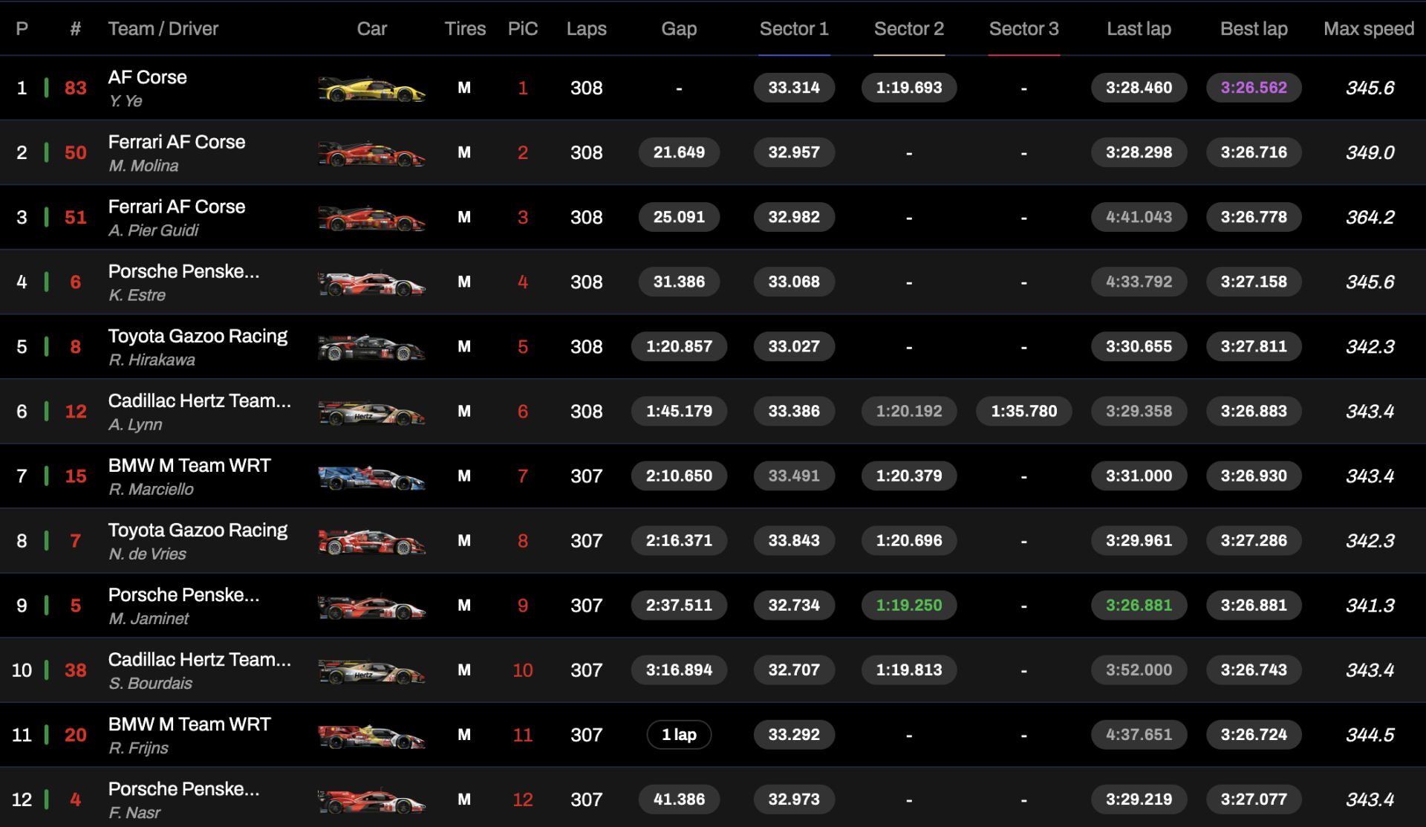Sort by the Gap column header
1426x827 pixels.
[x=679, y=29]
